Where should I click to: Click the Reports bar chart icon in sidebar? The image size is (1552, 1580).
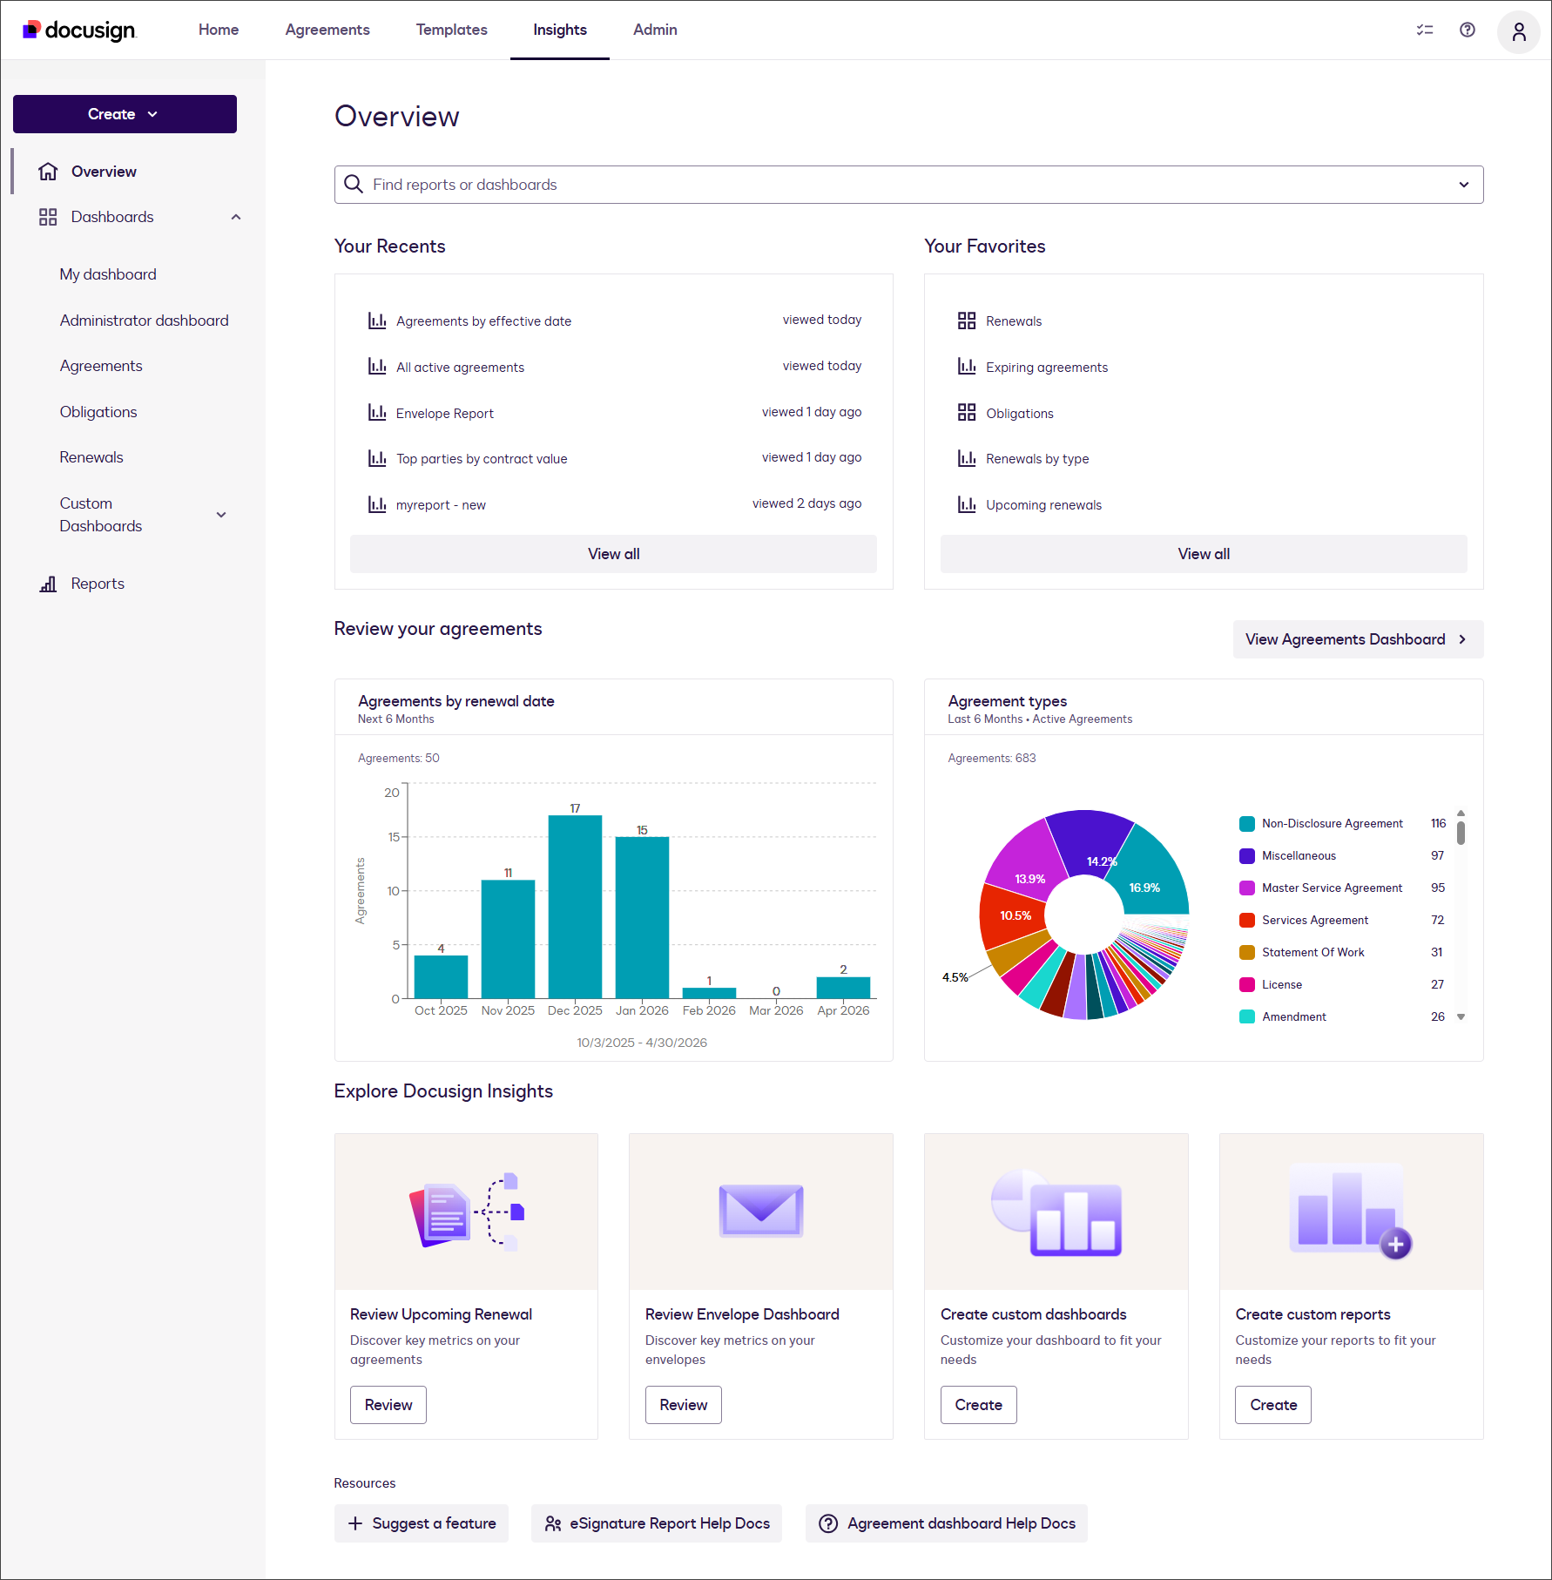point(48,584)
